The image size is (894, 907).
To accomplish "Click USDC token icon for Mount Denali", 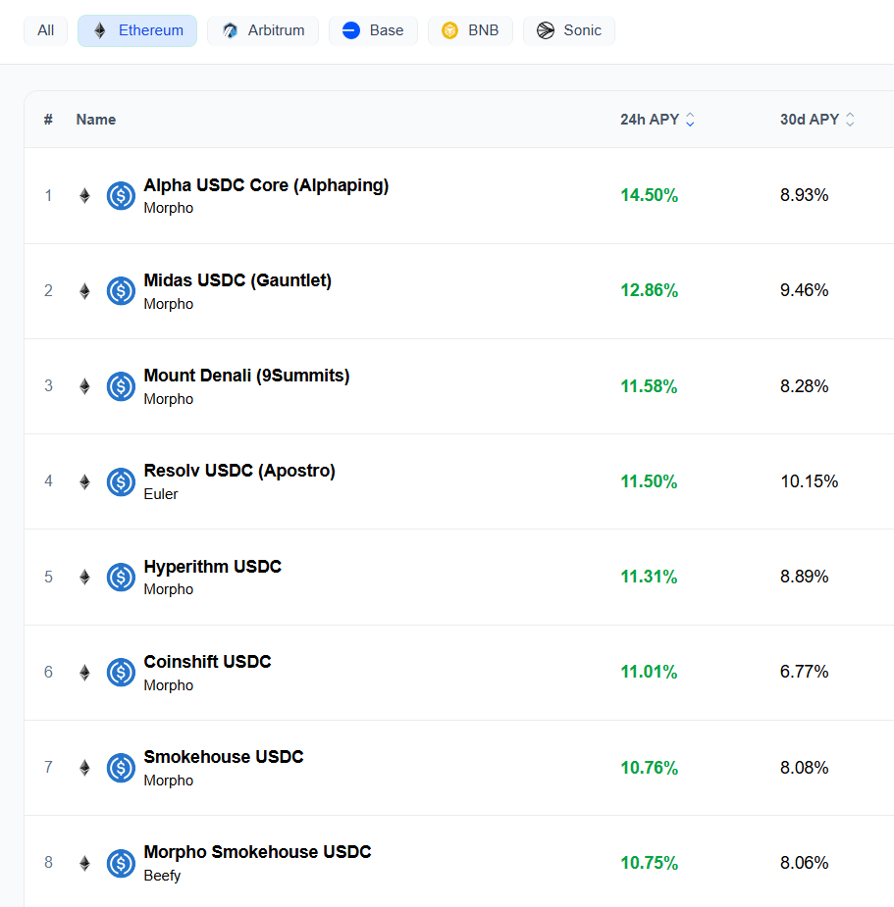I will [x=121, y=385].
